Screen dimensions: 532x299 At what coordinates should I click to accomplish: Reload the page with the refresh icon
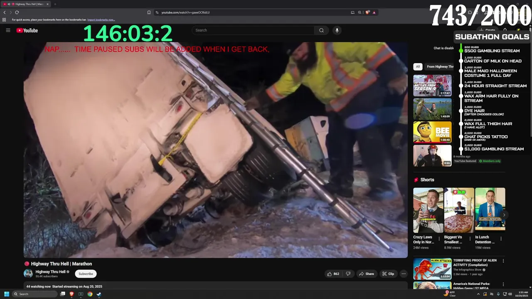(x=17, y=12)
